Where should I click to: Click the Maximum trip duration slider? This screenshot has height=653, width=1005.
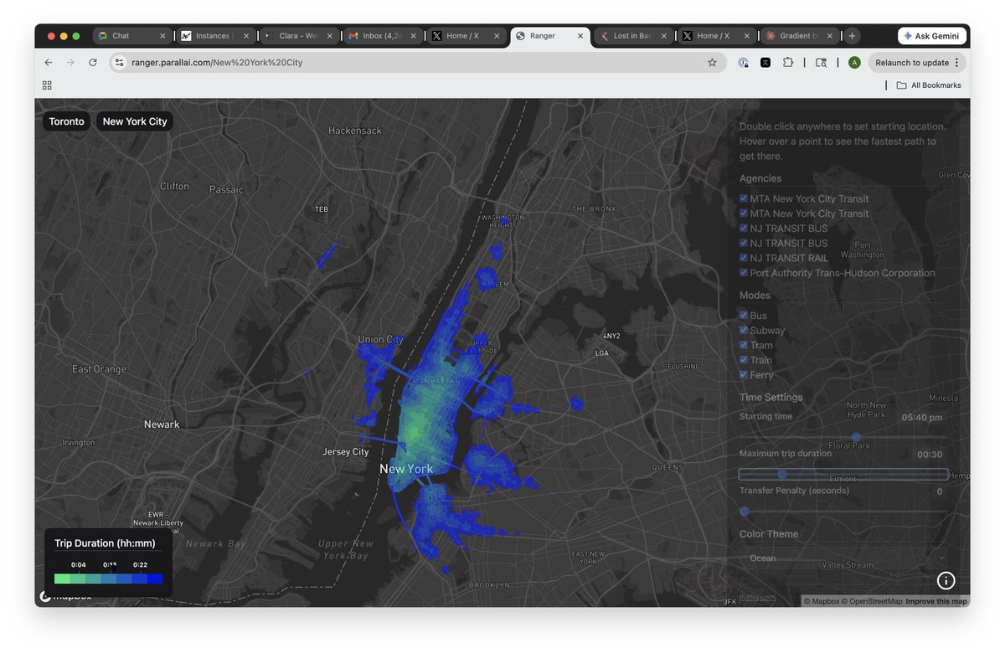[843, 474]
